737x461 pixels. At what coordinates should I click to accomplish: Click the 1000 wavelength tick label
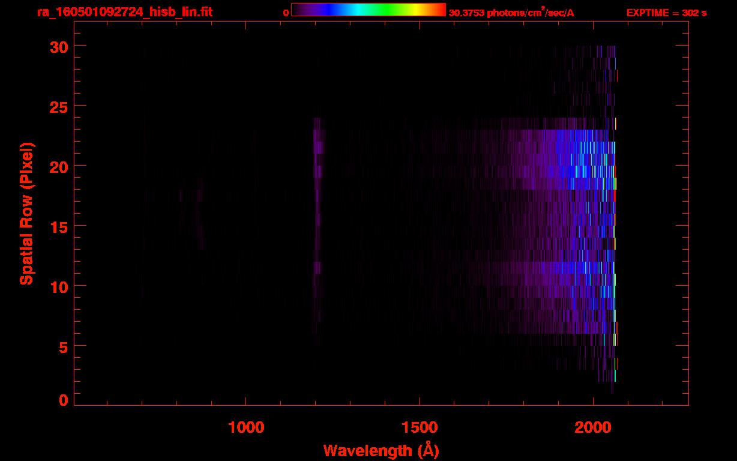[246, 427]
